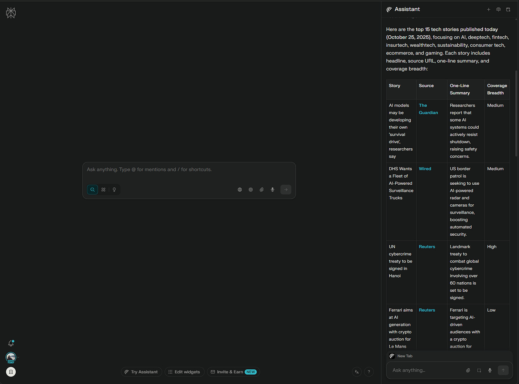Click the 'Landmark treaty to combat' summary cell
The height and width of the screenshot is (384, 519).
click(x=466, y=272)
